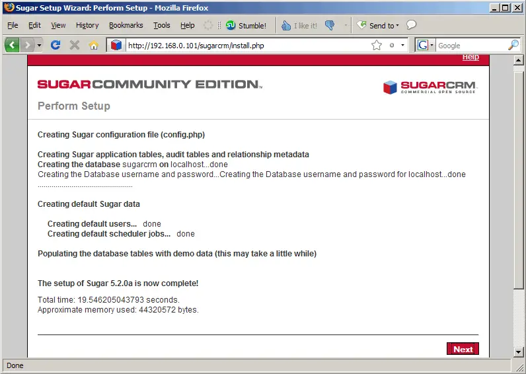Click the SugarCRM Commercial Open Source logo

coord(430,87)
